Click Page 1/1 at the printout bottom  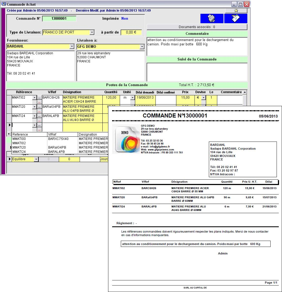271,283
